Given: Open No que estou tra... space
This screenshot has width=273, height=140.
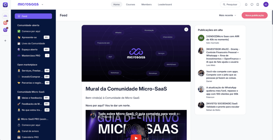Looking at the screenshot, I should pos(33,110).
